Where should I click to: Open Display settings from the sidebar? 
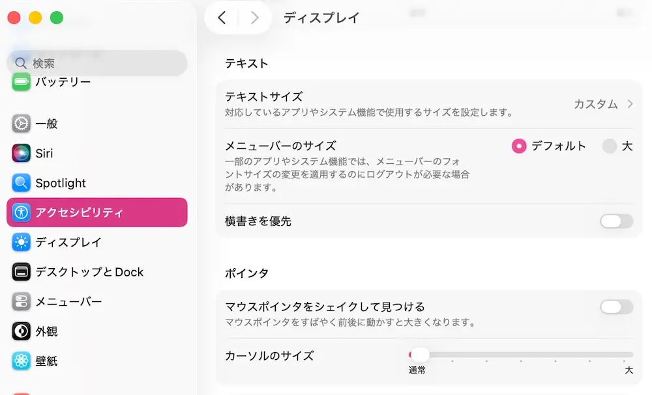click(x=21, y=242)
